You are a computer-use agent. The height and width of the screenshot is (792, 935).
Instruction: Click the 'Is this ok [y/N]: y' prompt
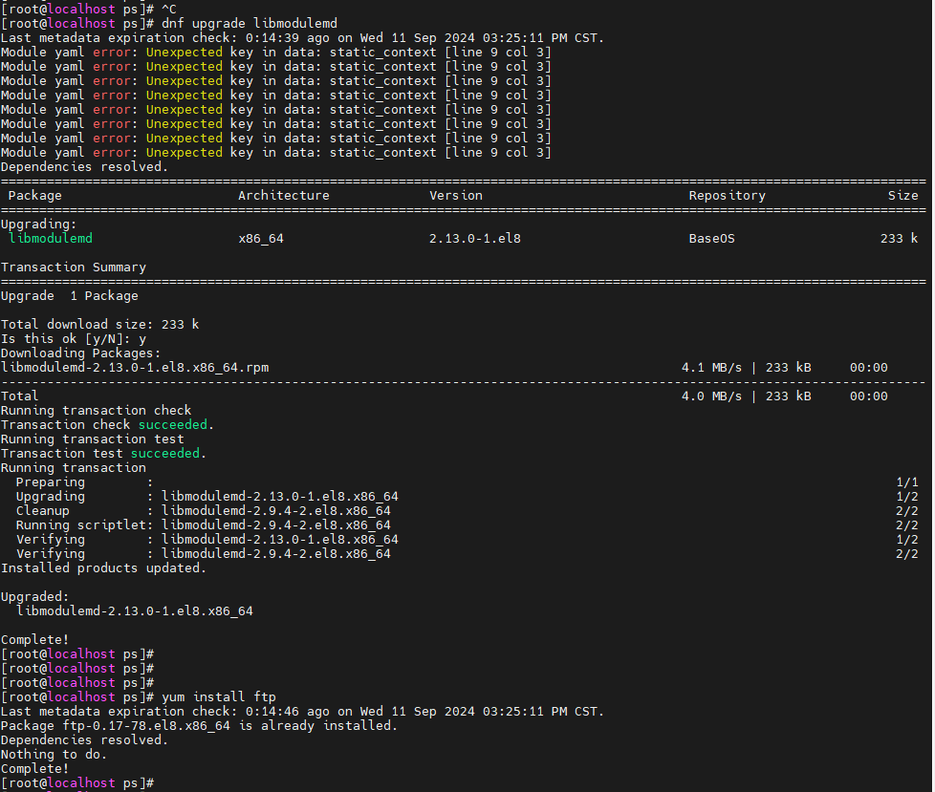[74, 338]
